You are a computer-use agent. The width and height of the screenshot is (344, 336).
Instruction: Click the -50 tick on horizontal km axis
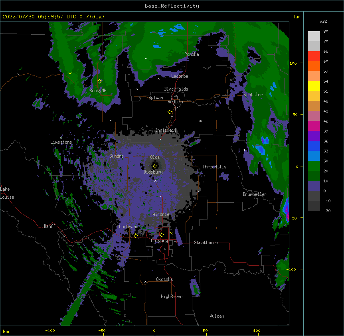coord(102,330)
